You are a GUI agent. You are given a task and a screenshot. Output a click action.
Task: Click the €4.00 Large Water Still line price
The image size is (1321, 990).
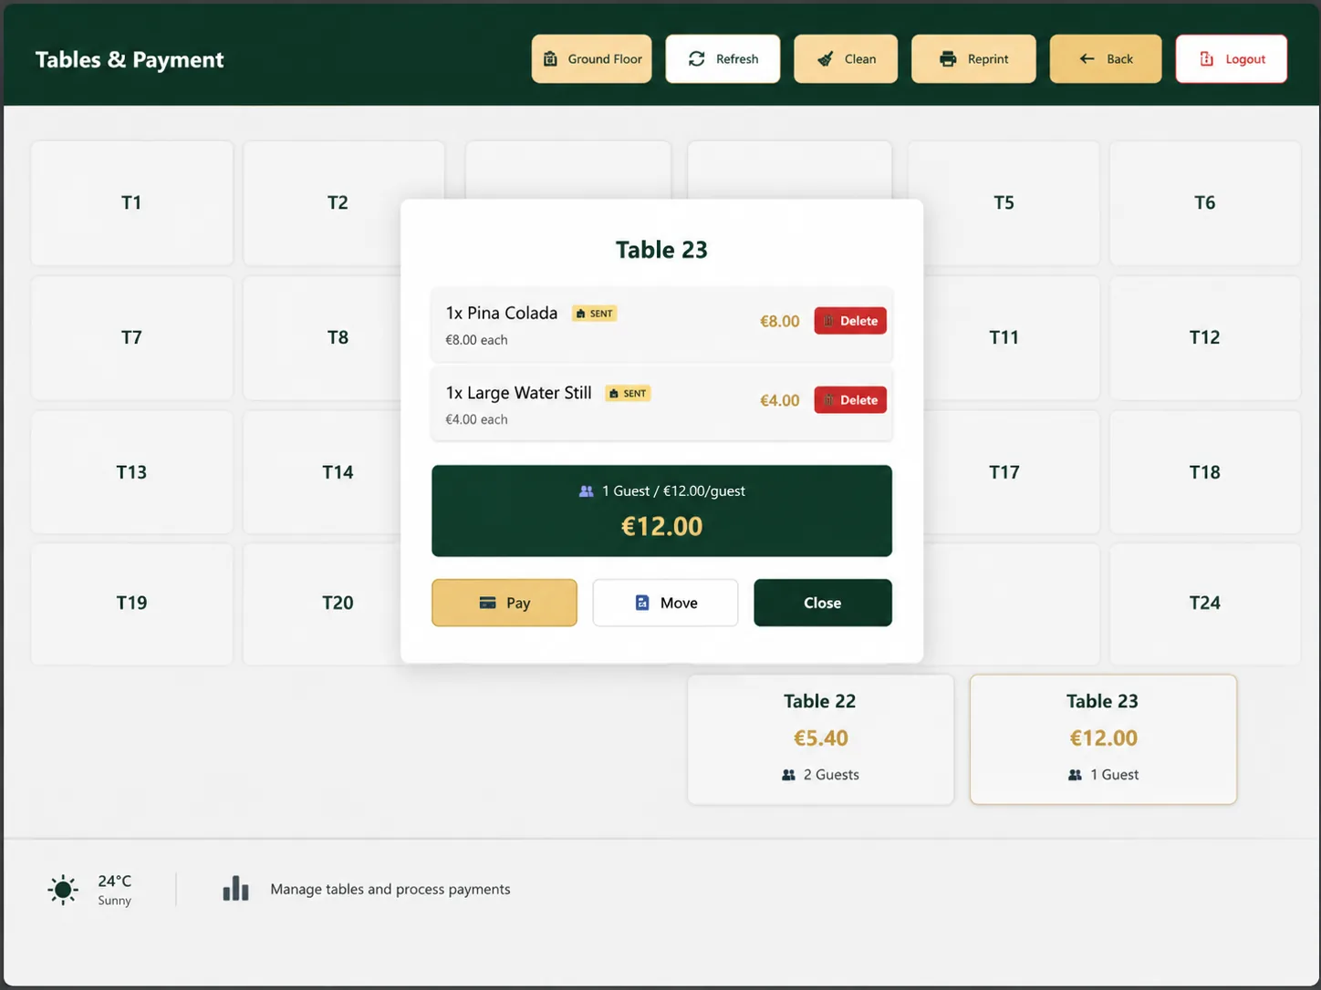pos(779,400)
